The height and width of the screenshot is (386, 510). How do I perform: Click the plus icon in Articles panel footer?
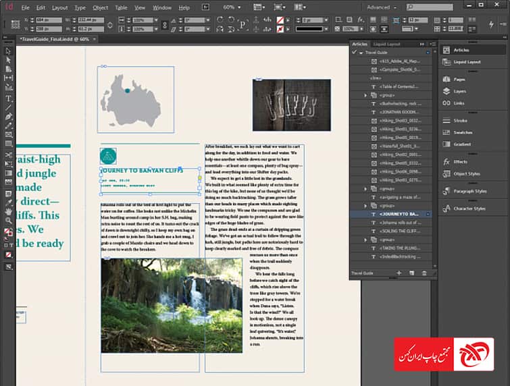[399, 273]
